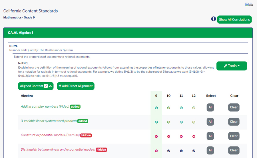257x158 pixels.
Task: Click the hidden badge on Construct exponential models
Action: [x=86, y=135]
